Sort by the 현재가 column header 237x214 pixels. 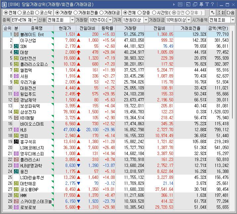(x=65, y=28)
